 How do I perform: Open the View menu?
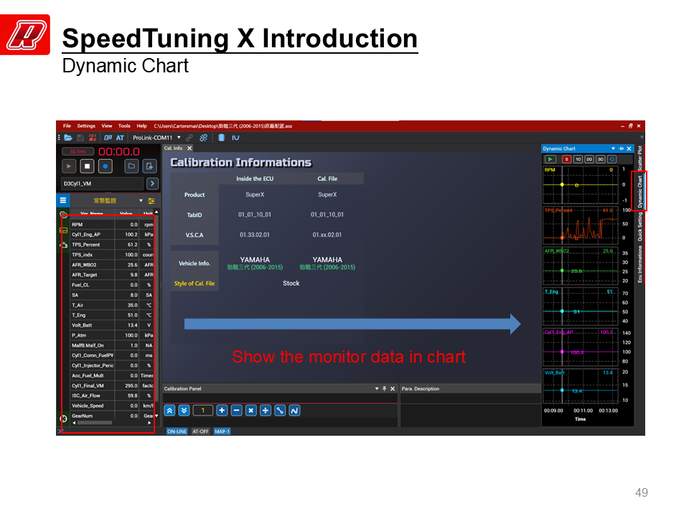[x=107, y=126]
